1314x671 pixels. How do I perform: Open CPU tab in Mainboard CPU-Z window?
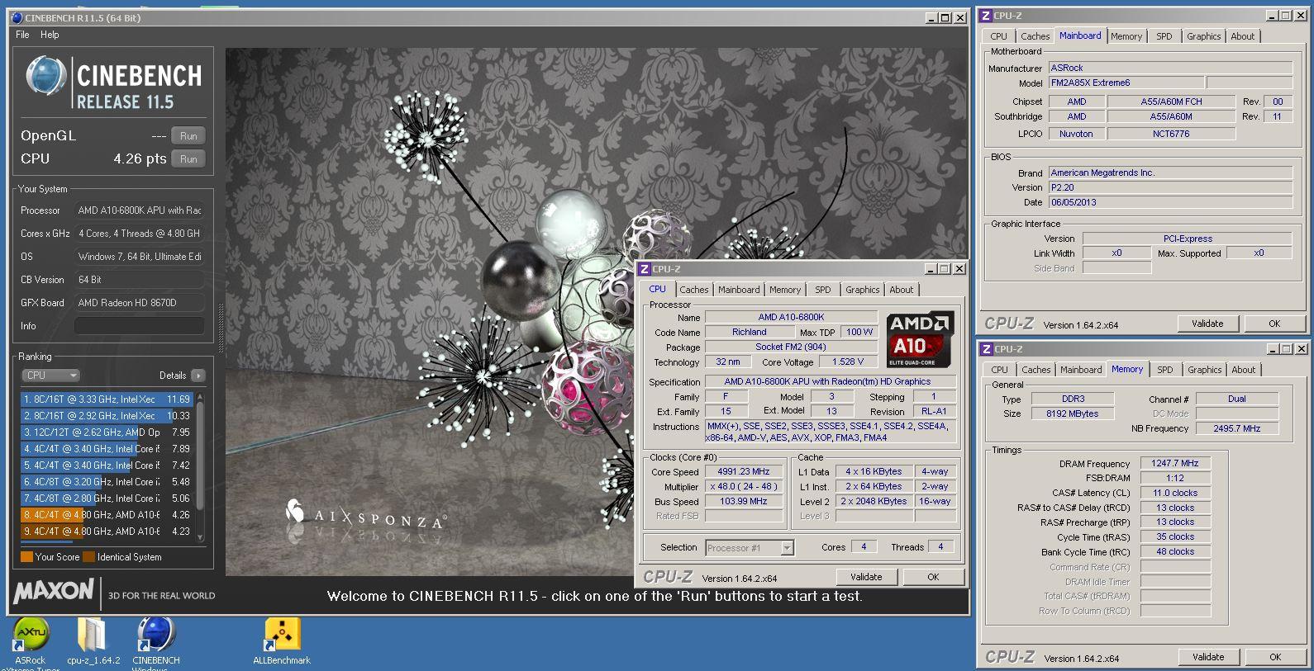point(999,36)
